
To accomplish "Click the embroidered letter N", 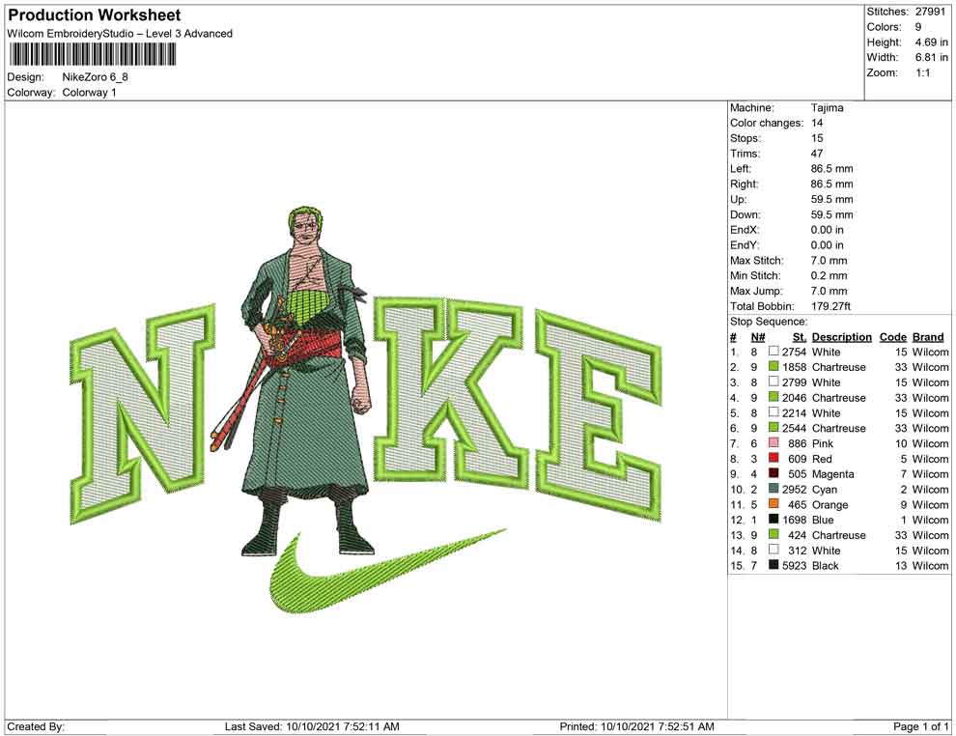I will [x=143, y=413].
